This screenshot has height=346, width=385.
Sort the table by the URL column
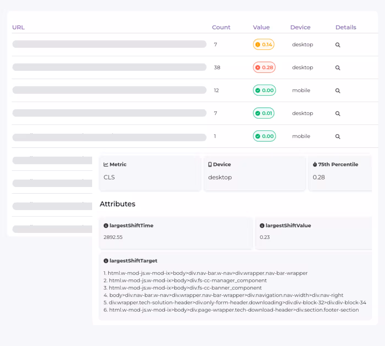click(18, 27)
